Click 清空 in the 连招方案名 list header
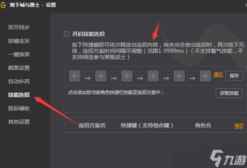Viewport: 247px width, 168px height. (239, 126)
